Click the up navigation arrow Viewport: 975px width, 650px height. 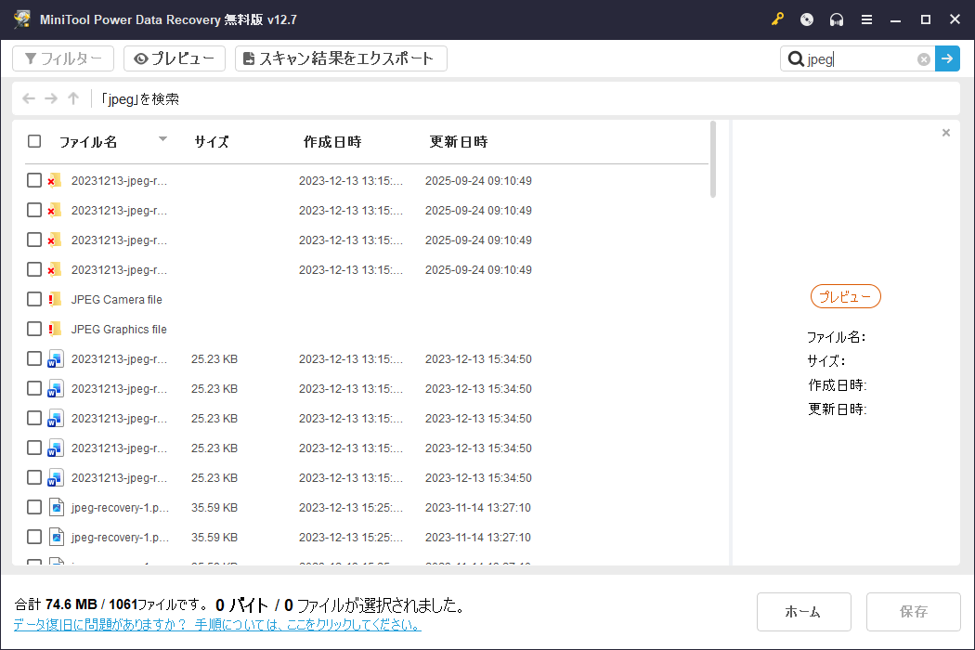[72, 97]
